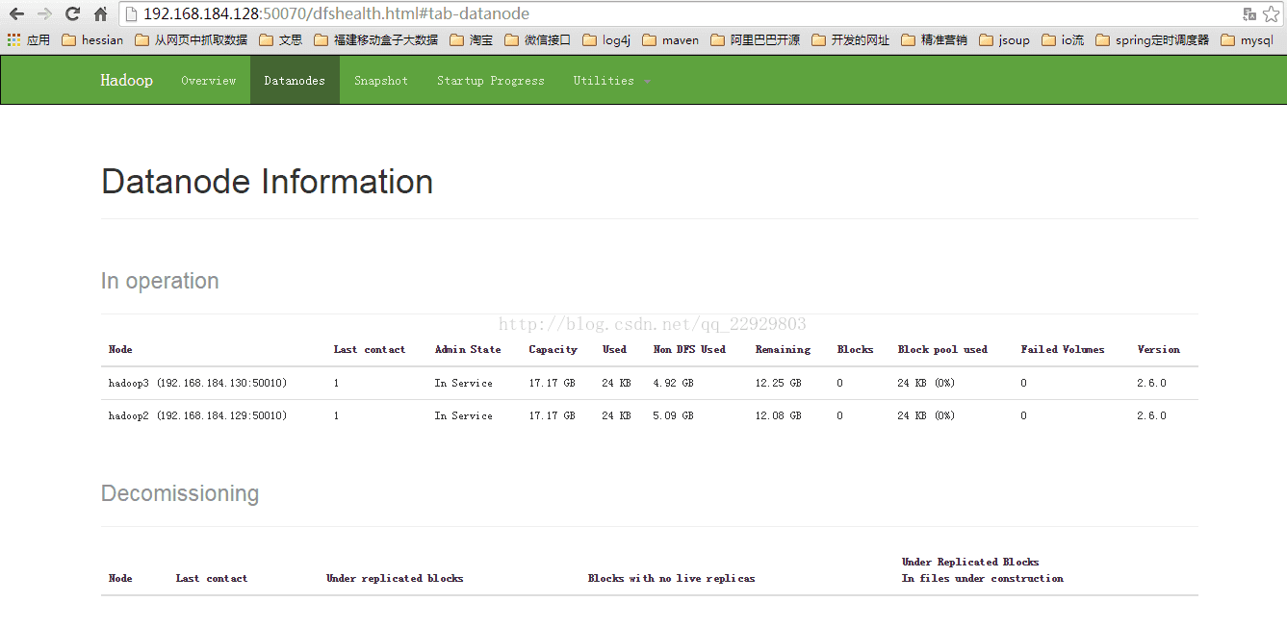This screenshot has height=627, width=1287.
Task: Click the Non DFS Used column header
Action: pos(689,349)
